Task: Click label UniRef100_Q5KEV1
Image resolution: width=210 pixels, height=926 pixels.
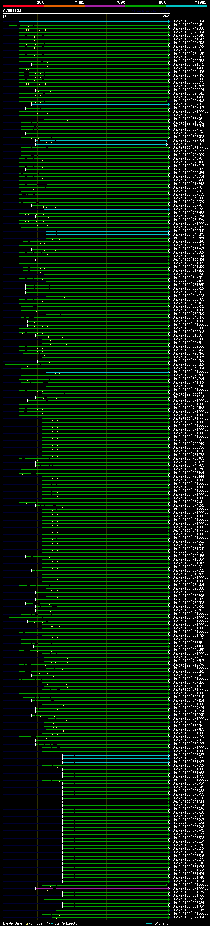Action: pyautogui.click(x=188, y=209)
